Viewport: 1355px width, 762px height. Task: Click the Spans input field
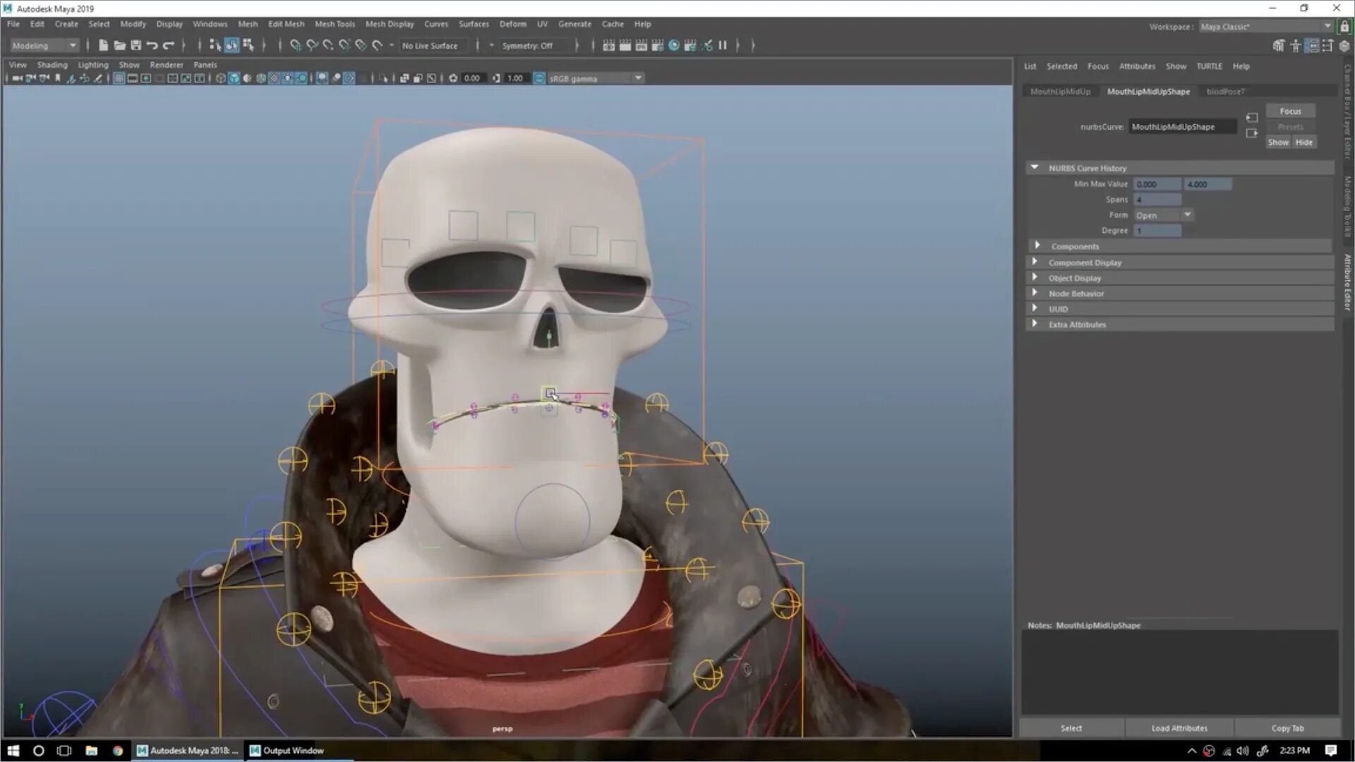coord(1157,200)
